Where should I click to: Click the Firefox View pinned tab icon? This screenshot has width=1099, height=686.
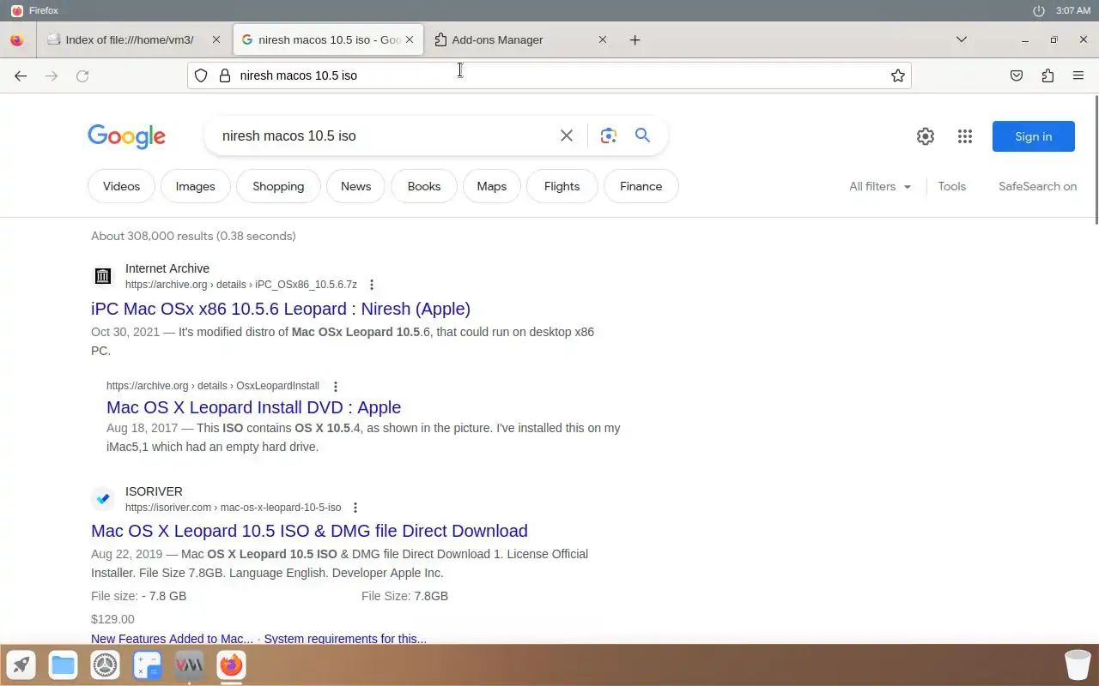16,39
